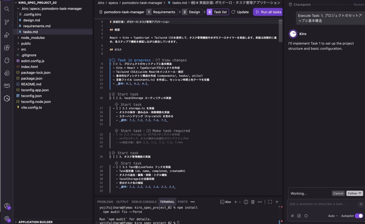The image size is (365, 224).
Task: Split the terminal pane
Action: [x=246, y=202]
